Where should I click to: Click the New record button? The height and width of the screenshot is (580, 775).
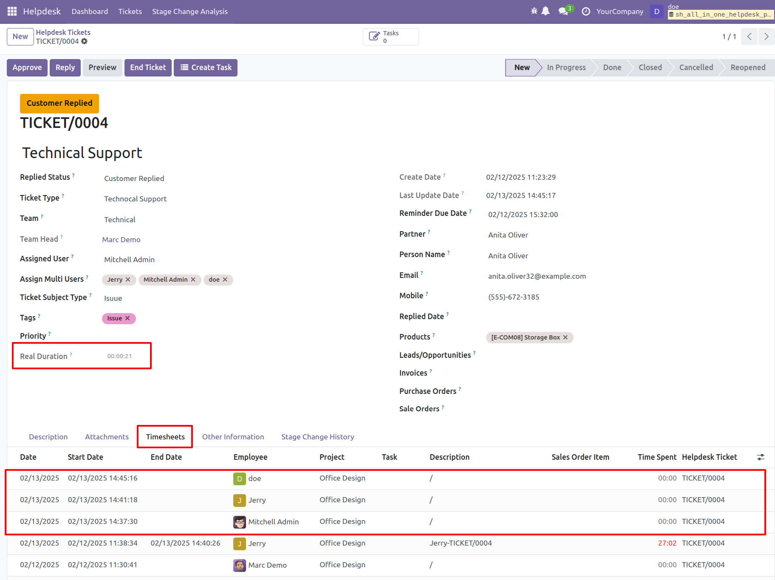tap(20, 37)
